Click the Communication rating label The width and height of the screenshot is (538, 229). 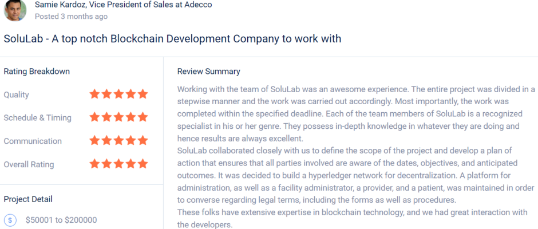tap(33, 141)
